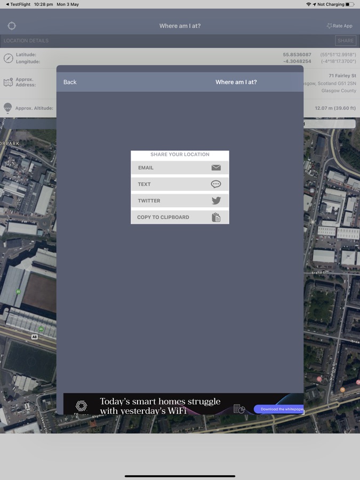Tap the crosshair locate icon at top left

pyautogui.click(x=12, y=26)
